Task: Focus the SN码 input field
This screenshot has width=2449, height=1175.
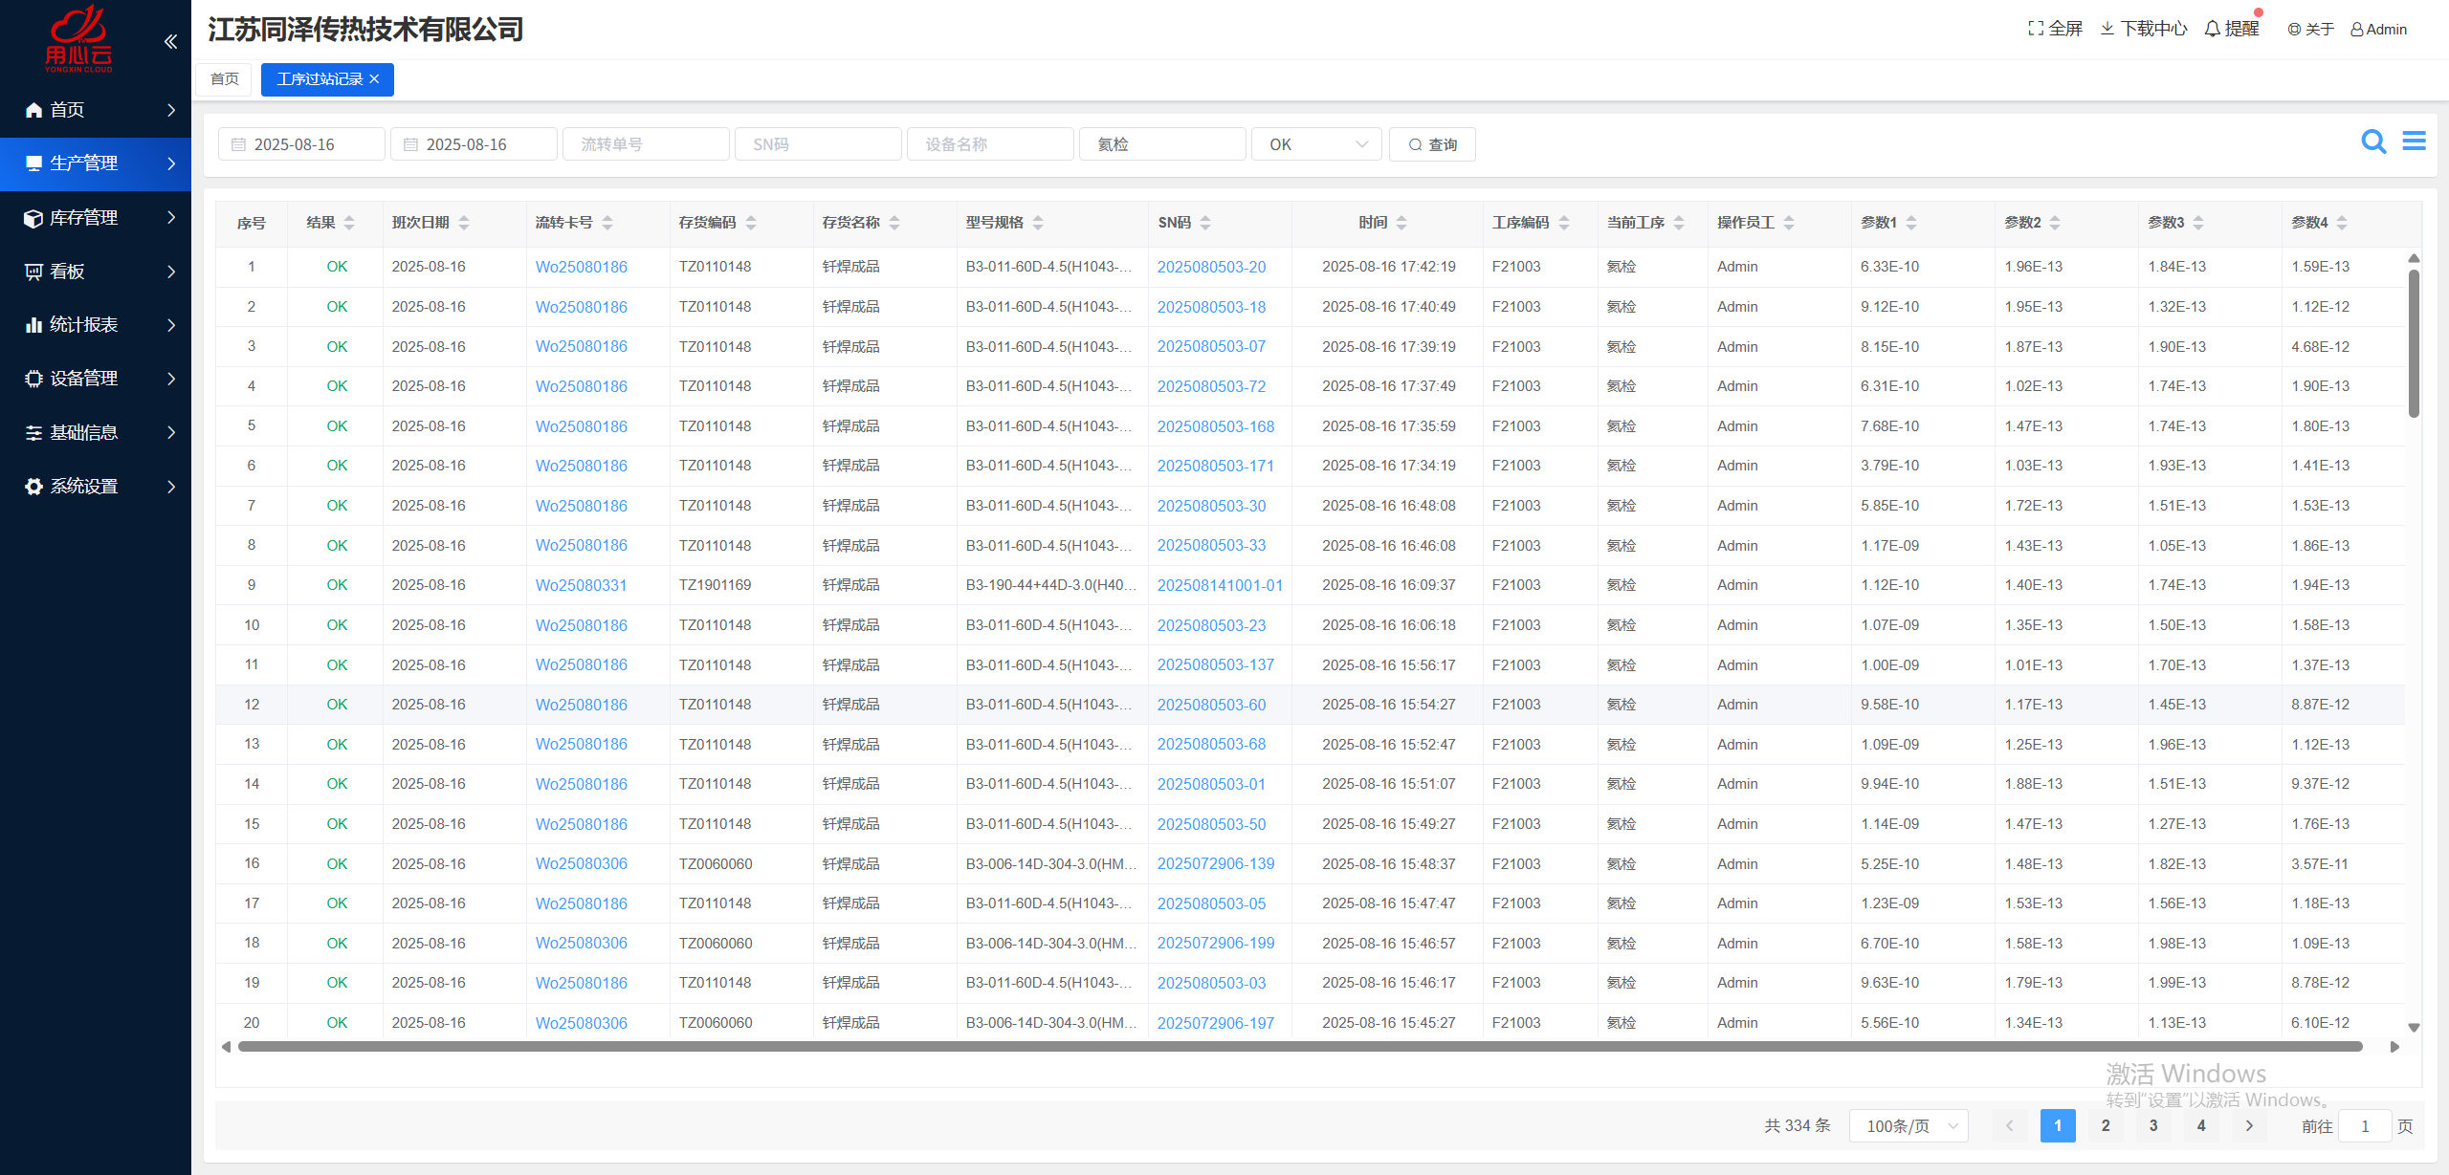Action: 818,144
